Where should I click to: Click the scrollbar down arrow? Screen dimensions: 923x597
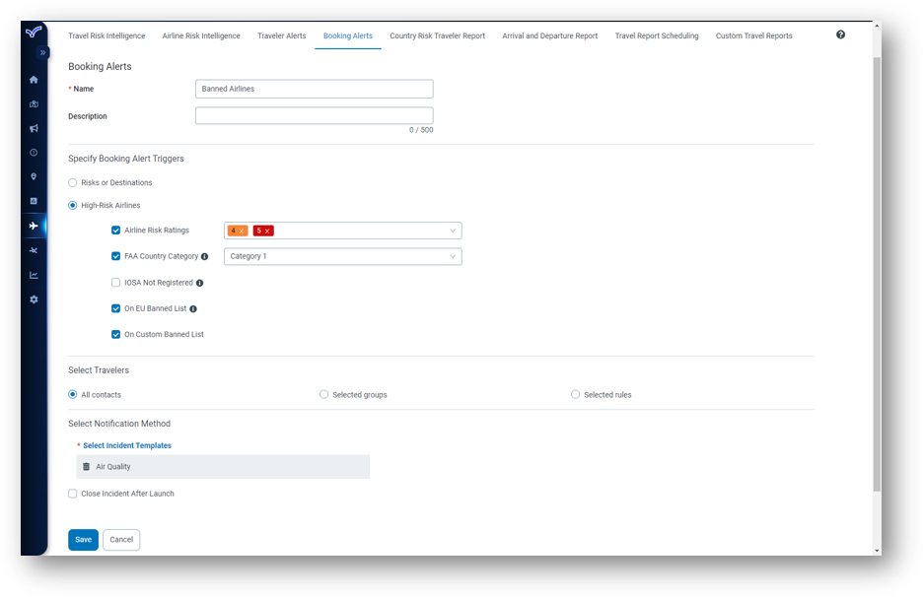(877, 551)
